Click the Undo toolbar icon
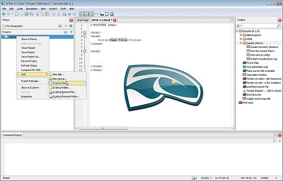Image resolution: width=283 pixels, height=181 pixels. click(x=54, y=14)
